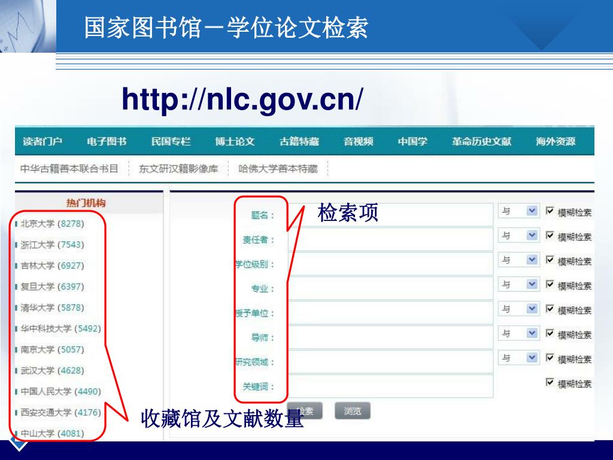
Task: Open the 古籍特藏 menu item
Action: 299,141
